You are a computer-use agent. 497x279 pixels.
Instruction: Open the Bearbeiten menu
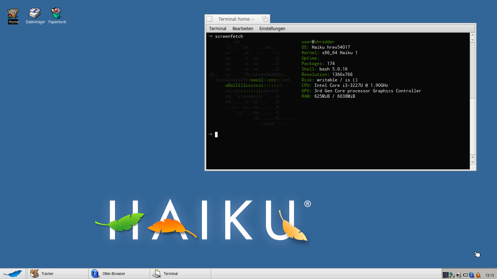pos(243,28)
